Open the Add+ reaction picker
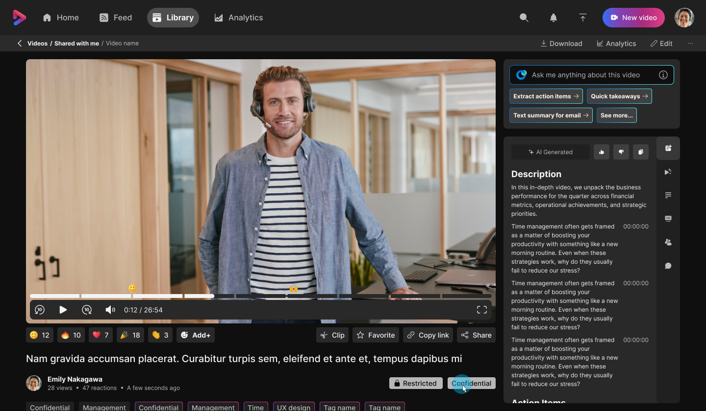This screenshot has height=411, width=706. [196, 335]
